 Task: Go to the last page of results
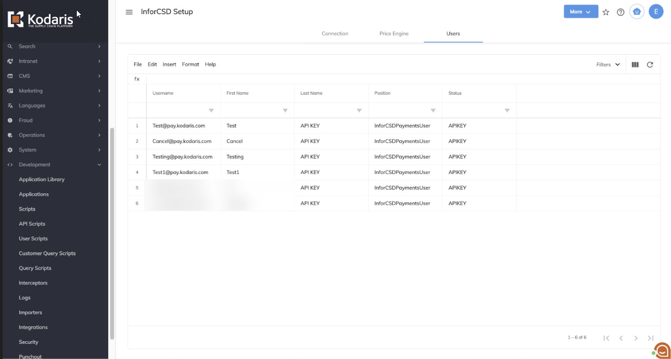(x=651, y=338)
